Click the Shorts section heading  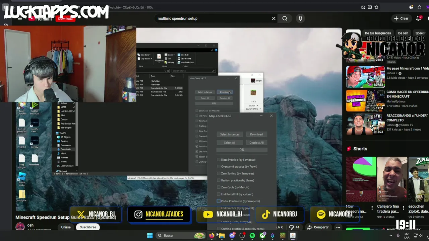point(360,149)
